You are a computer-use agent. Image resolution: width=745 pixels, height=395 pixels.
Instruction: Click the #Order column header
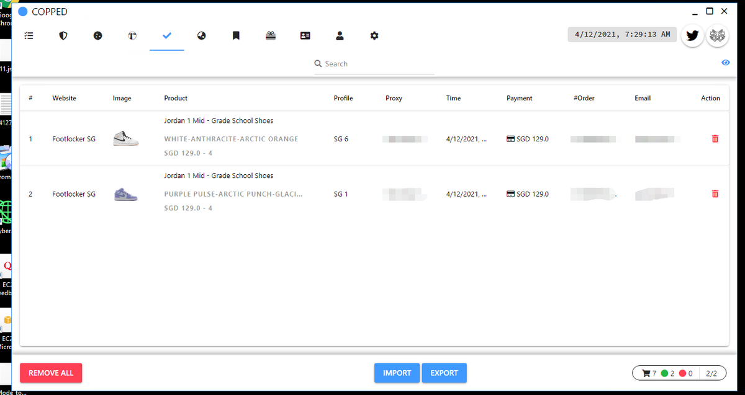click(x=584, y=98)
